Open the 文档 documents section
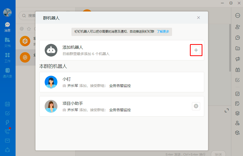 (7, 42)
